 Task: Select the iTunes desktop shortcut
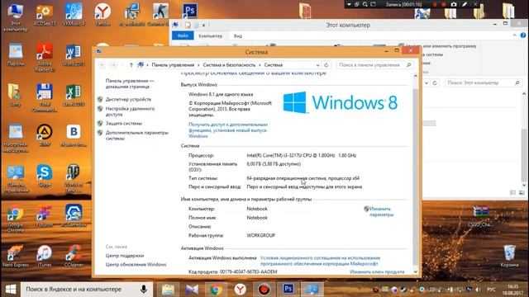45,256
